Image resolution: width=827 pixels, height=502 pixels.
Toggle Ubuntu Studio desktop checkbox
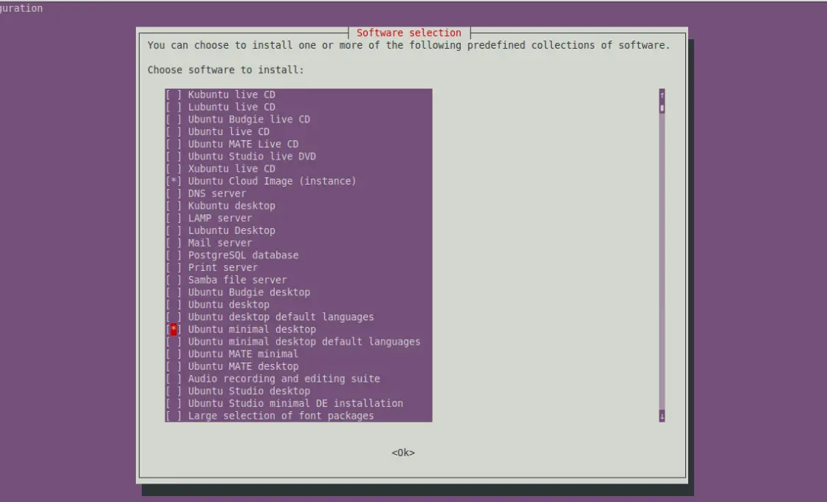click(174, 391)
